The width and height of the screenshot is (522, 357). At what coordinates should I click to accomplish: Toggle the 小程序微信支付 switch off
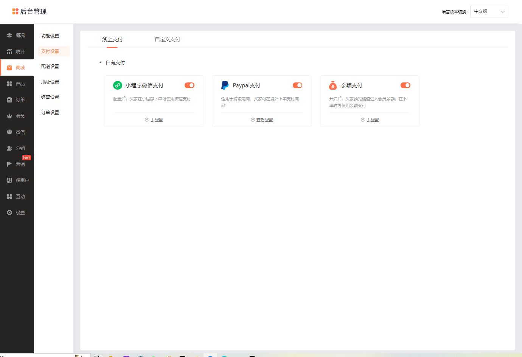coord(190,85)
